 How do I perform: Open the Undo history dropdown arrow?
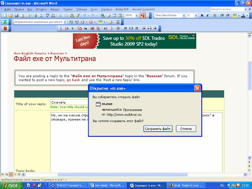tap(88, 16)
